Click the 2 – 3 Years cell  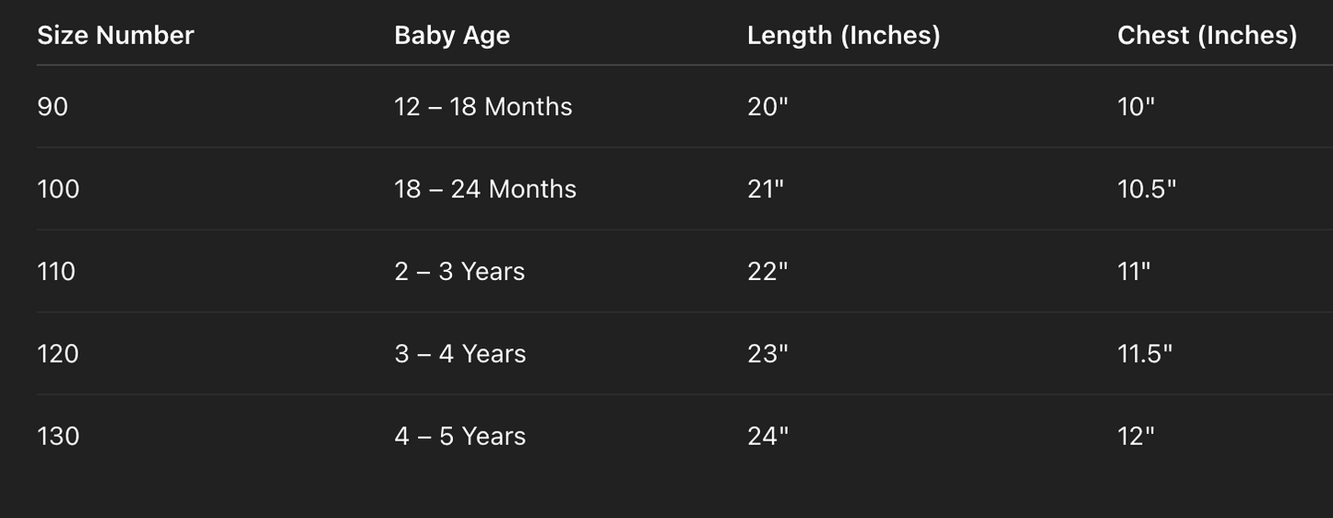459,272
